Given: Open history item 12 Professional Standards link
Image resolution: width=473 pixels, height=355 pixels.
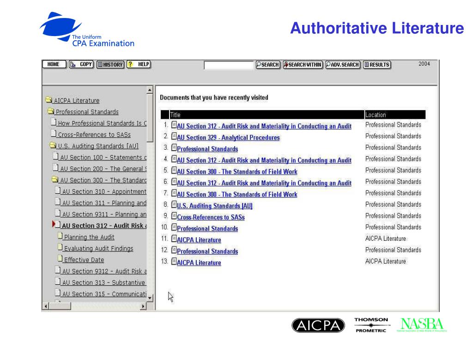Looking at the screenshot, I should pyautogui.click(x=207, y=251).
